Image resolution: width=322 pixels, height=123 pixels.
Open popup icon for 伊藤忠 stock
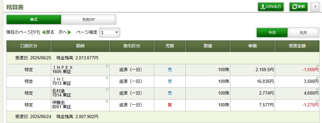(107, 101)
